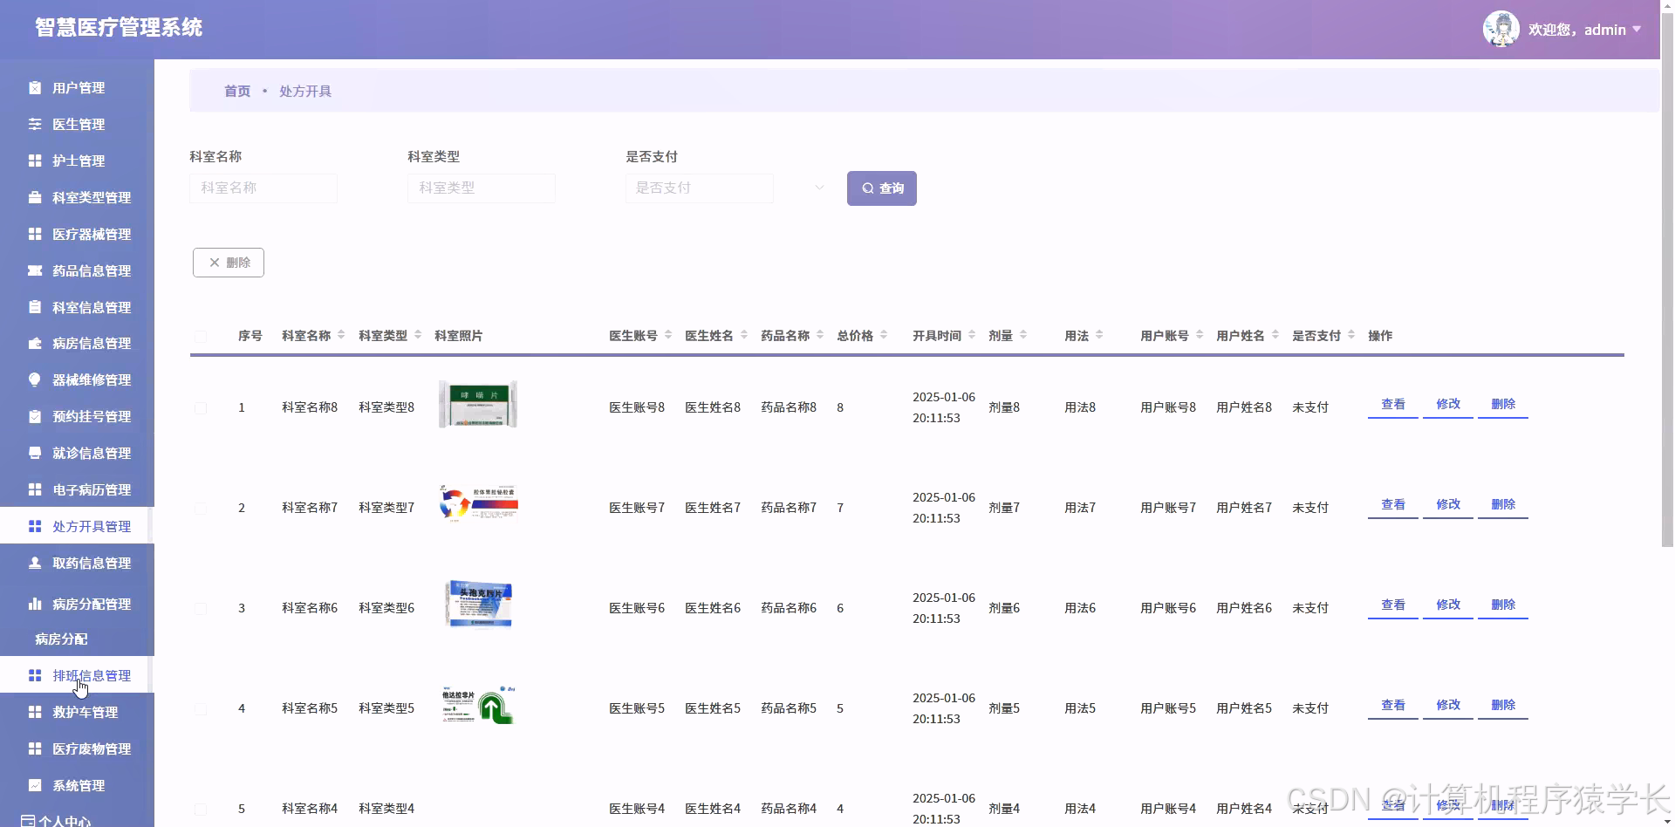Open 取药信息管理 menu label

(92, 563)
